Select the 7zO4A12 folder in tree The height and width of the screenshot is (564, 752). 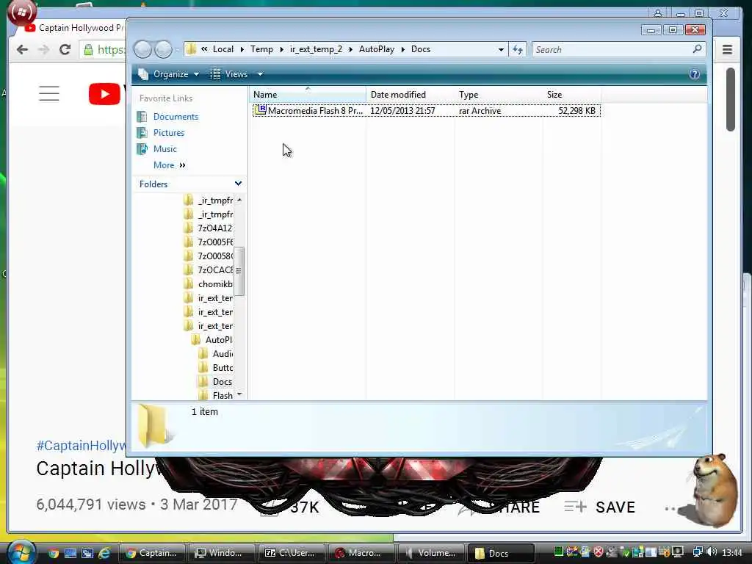pos(214,228)
